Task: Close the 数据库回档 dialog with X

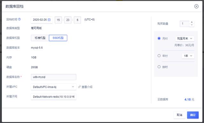Action: 196,6
